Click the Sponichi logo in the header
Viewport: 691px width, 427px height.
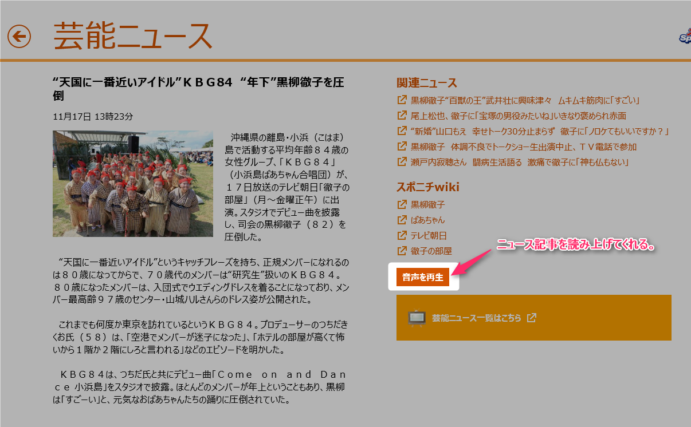pos(685,37)
